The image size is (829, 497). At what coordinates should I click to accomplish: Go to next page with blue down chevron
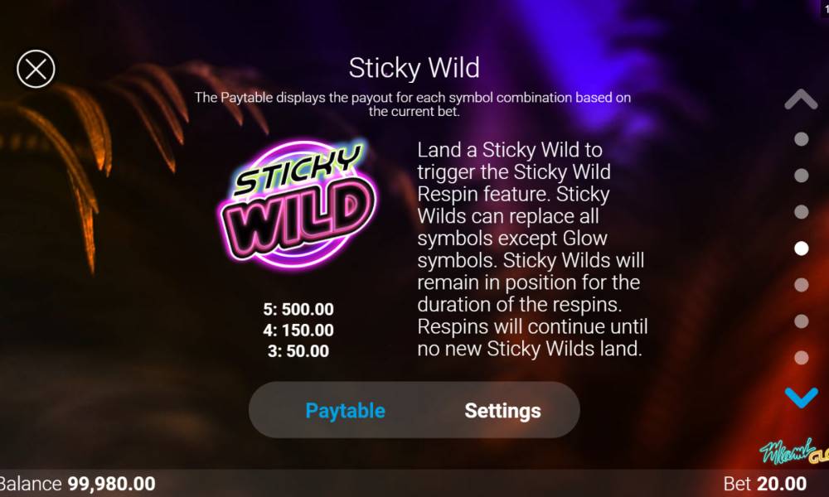coord(801,397)
